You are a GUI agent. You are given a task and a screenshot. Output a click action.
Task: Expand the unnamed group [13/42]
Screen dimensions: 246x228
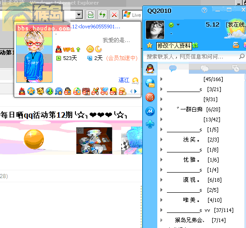click(x=161, y=119)
